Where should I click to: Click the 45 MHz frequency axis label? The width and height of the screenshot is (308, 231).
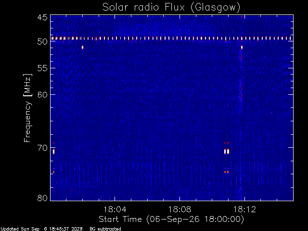pyautogui.click(x=42, y=17)
